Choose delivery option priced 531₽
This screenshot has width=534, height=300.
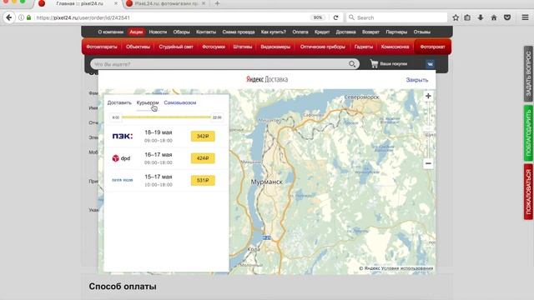tap(203, 180)
